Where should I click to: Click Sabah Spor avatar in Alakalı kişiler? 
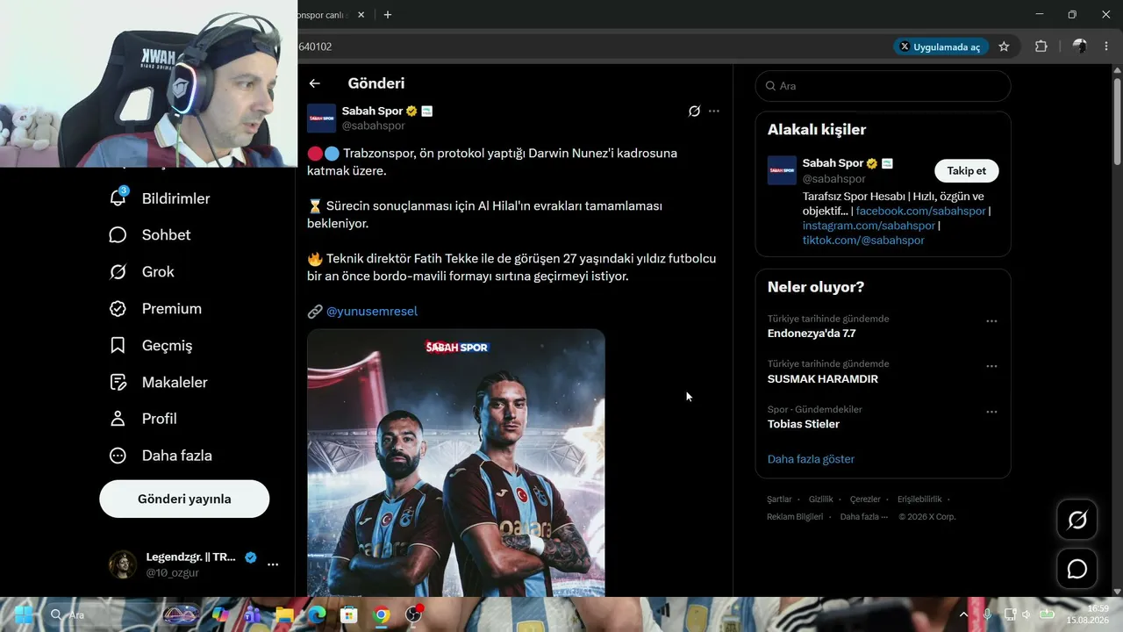782,170
